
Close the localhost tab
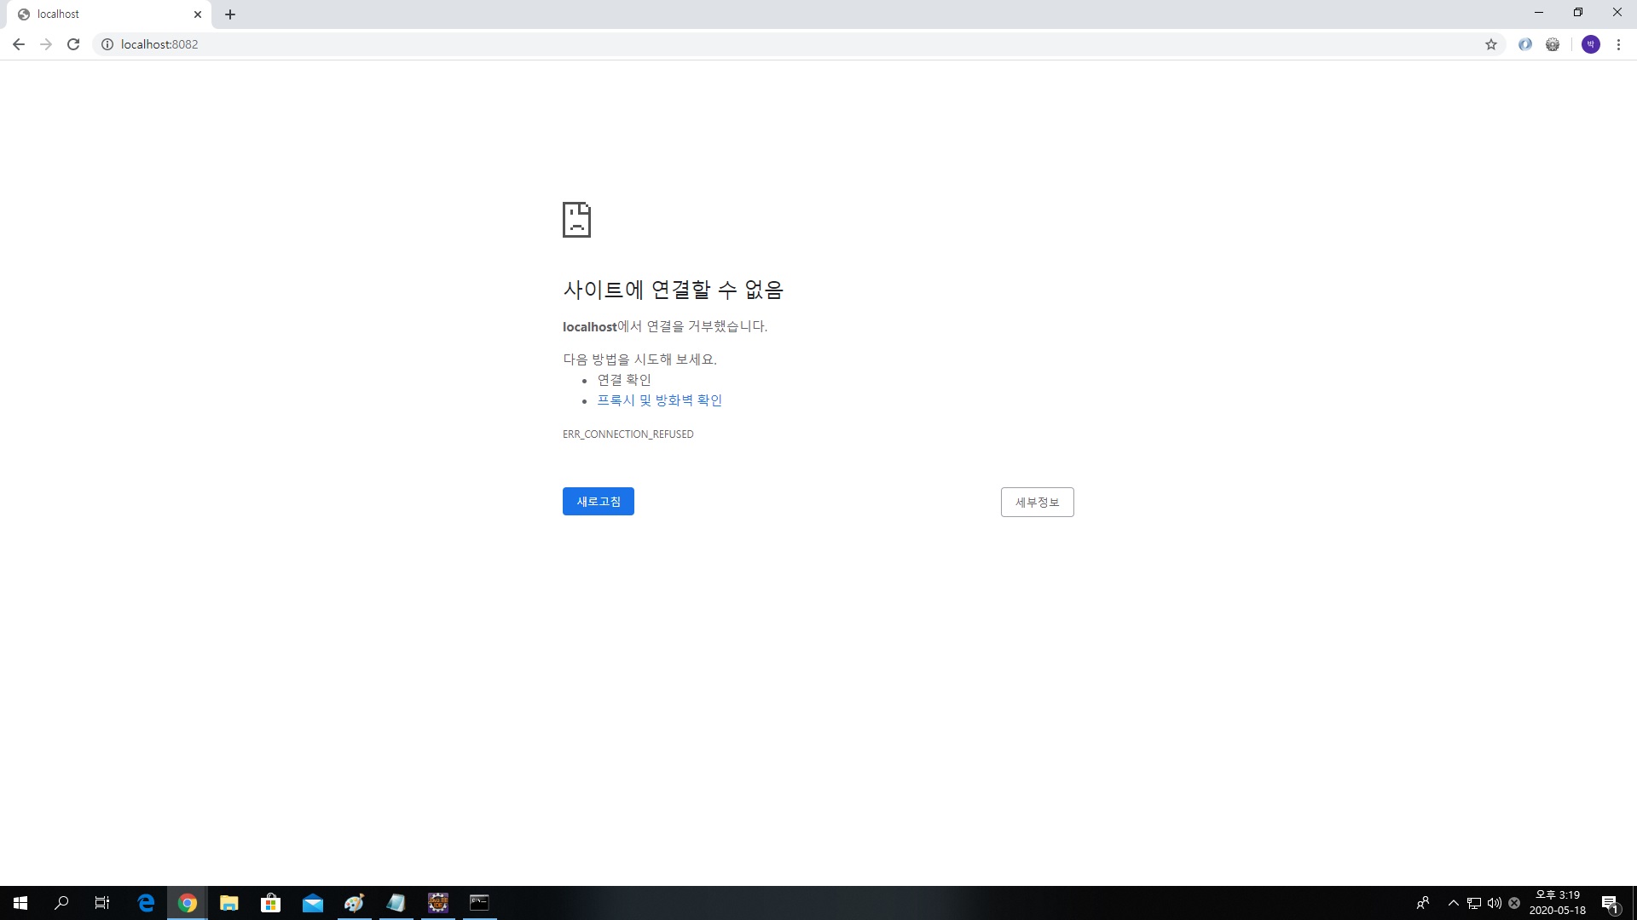[198, 14]
